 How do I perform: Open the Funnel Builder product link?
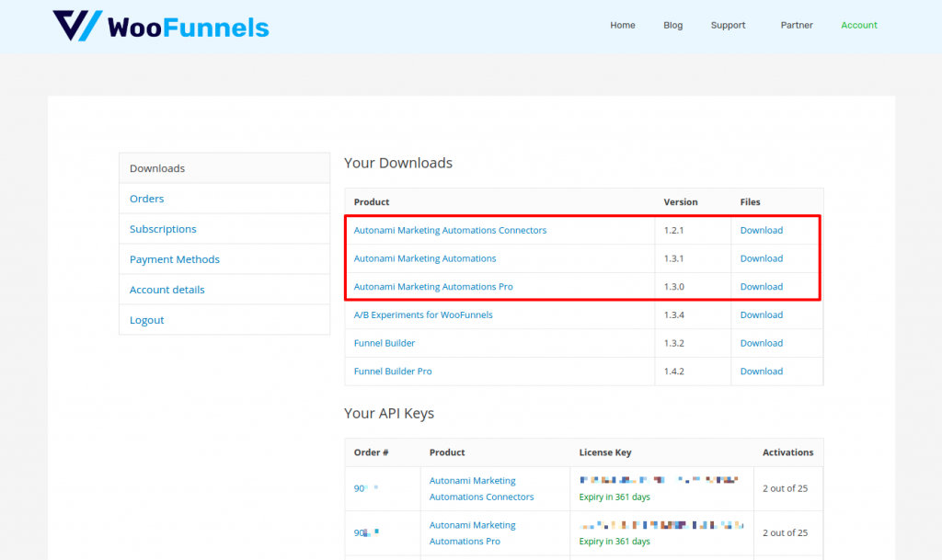pyautogui.click(x=385, y=343)
